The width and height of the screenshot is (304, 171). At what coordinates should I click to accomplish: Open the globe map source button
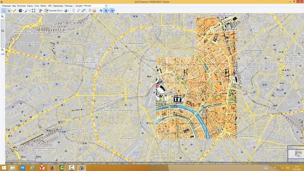coord(20,10)
